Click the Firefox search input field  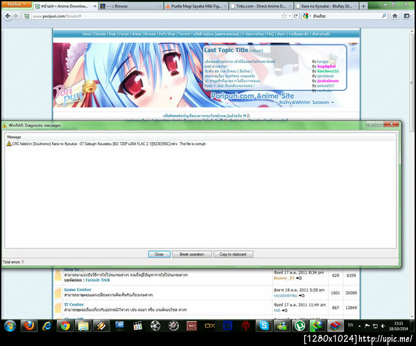click(x=346, y=16)
